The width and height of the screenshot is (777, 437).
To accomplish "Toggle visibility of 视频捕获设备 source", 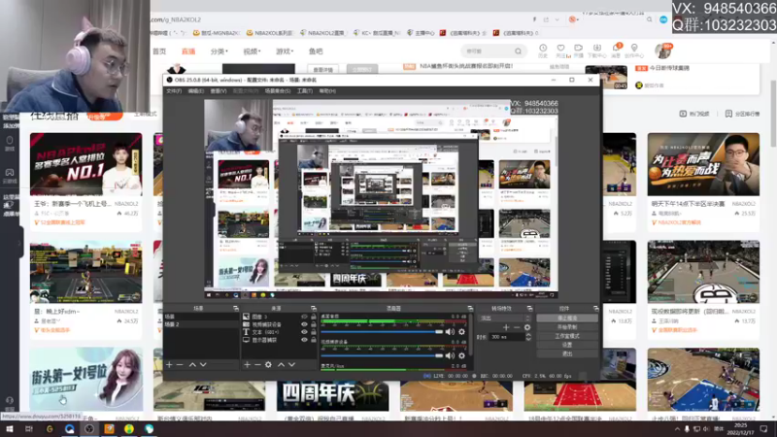I will click(x=304, y=324).
